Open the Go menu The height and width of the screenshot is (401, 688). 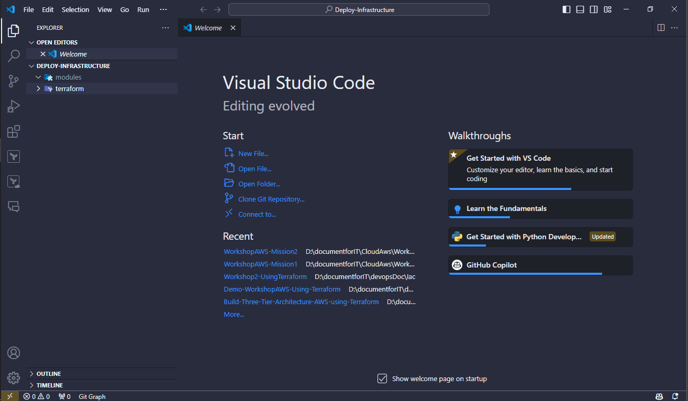(x=125, y=9)
